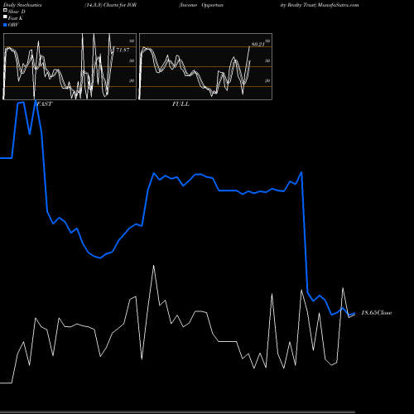The width and height of the screenshot is (414, 414).
Task: Click the 'Fast K' legend label
Action: click(16, 18)
